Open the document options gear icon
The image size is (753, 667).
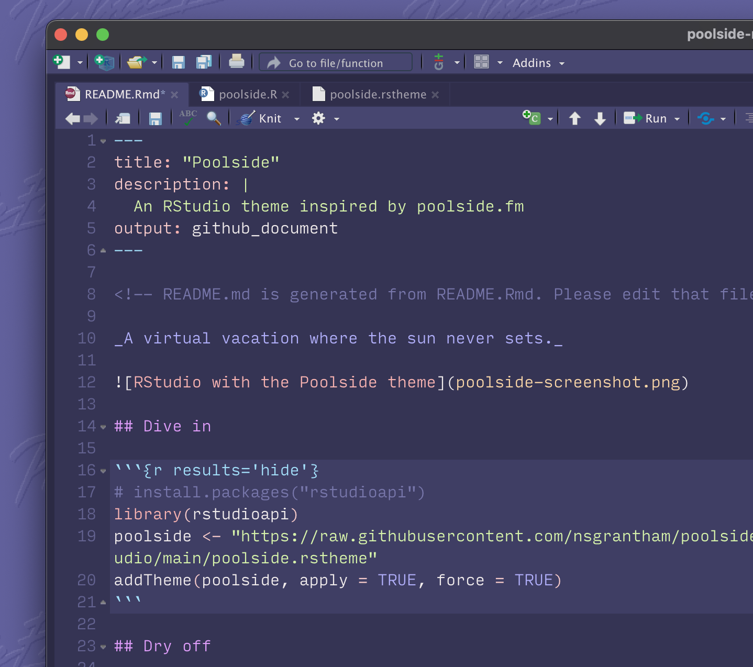coord(318,118)
